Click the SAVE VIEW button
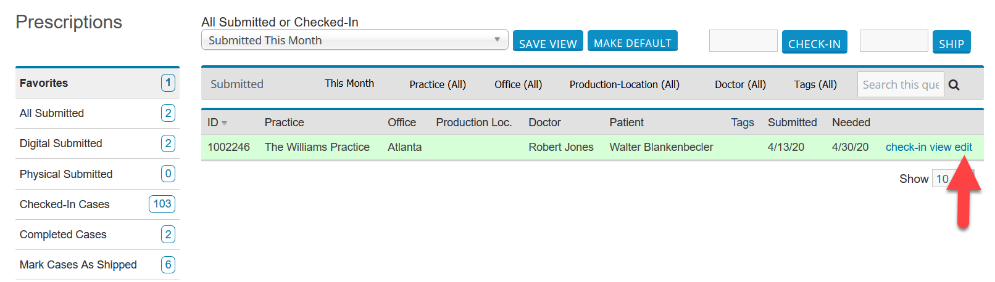Screen dimensions: 995x282 click(547, 42)
